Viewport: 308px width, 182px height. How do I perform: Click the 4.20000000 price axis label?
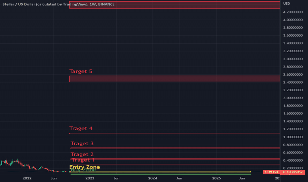tap(293, 12)
